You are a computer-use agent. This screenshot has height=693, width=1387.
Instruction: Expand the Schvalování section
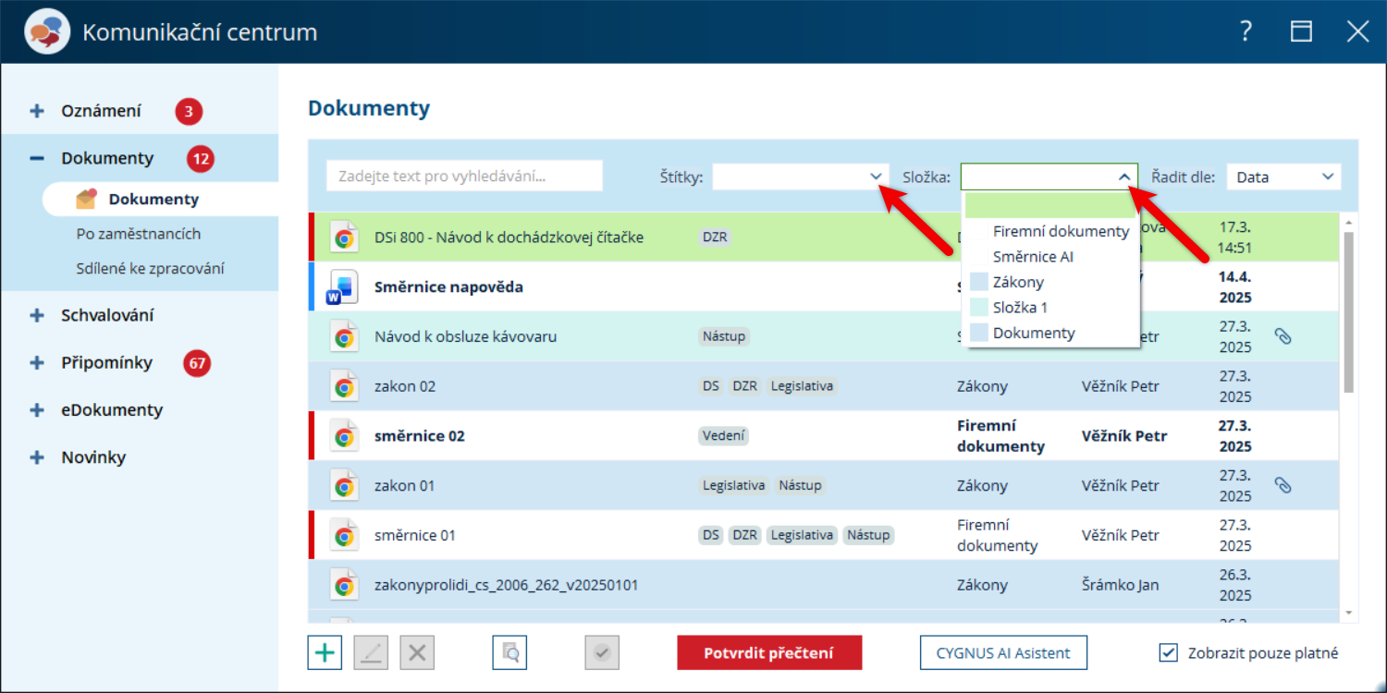(37, 315)
